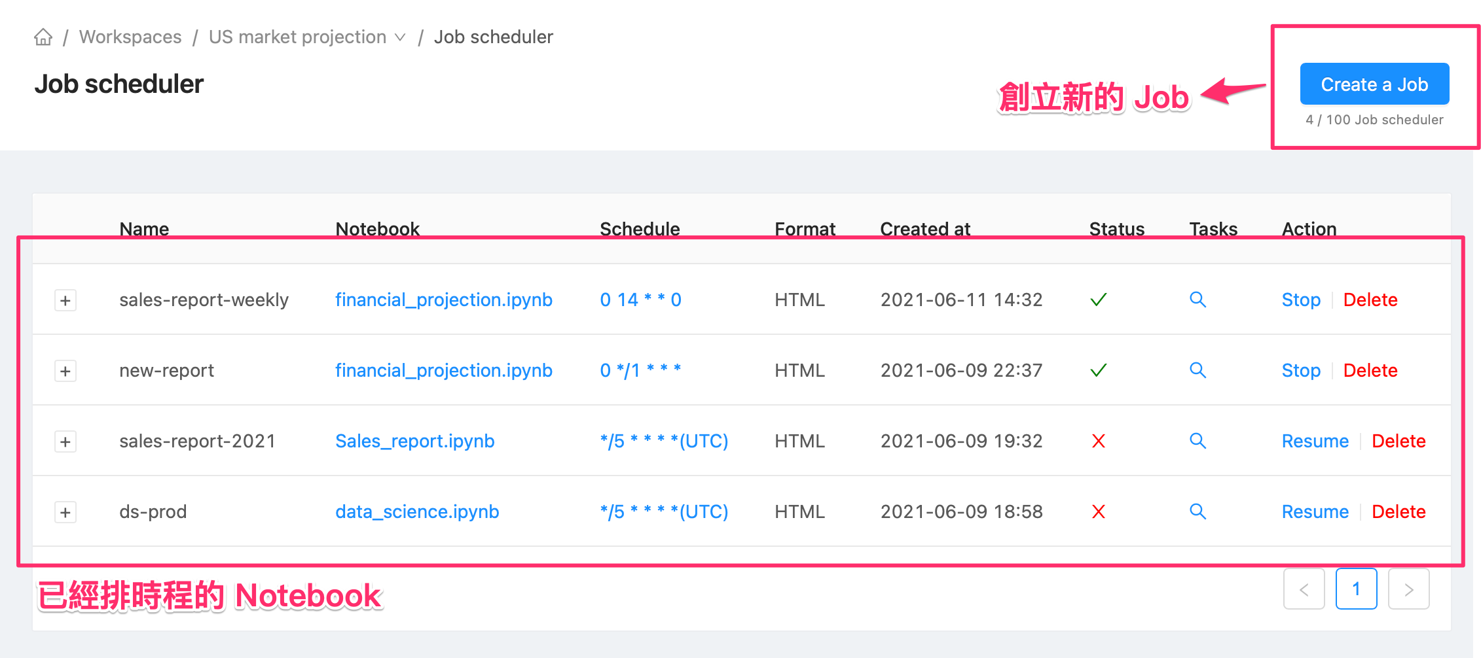Select Workspaces in the breadcrumb

point(130,37)
